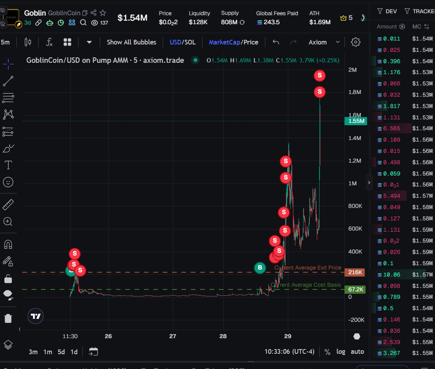Toggle USD/SOL currency display

coord(183,42)
